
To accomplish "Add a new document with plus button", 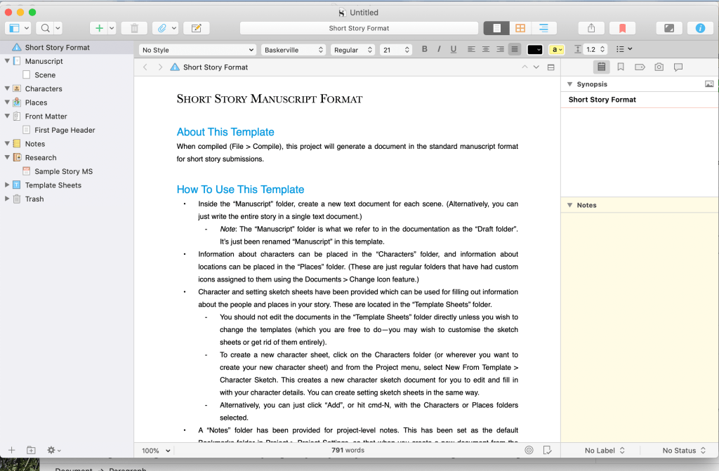I will [99, 28].
